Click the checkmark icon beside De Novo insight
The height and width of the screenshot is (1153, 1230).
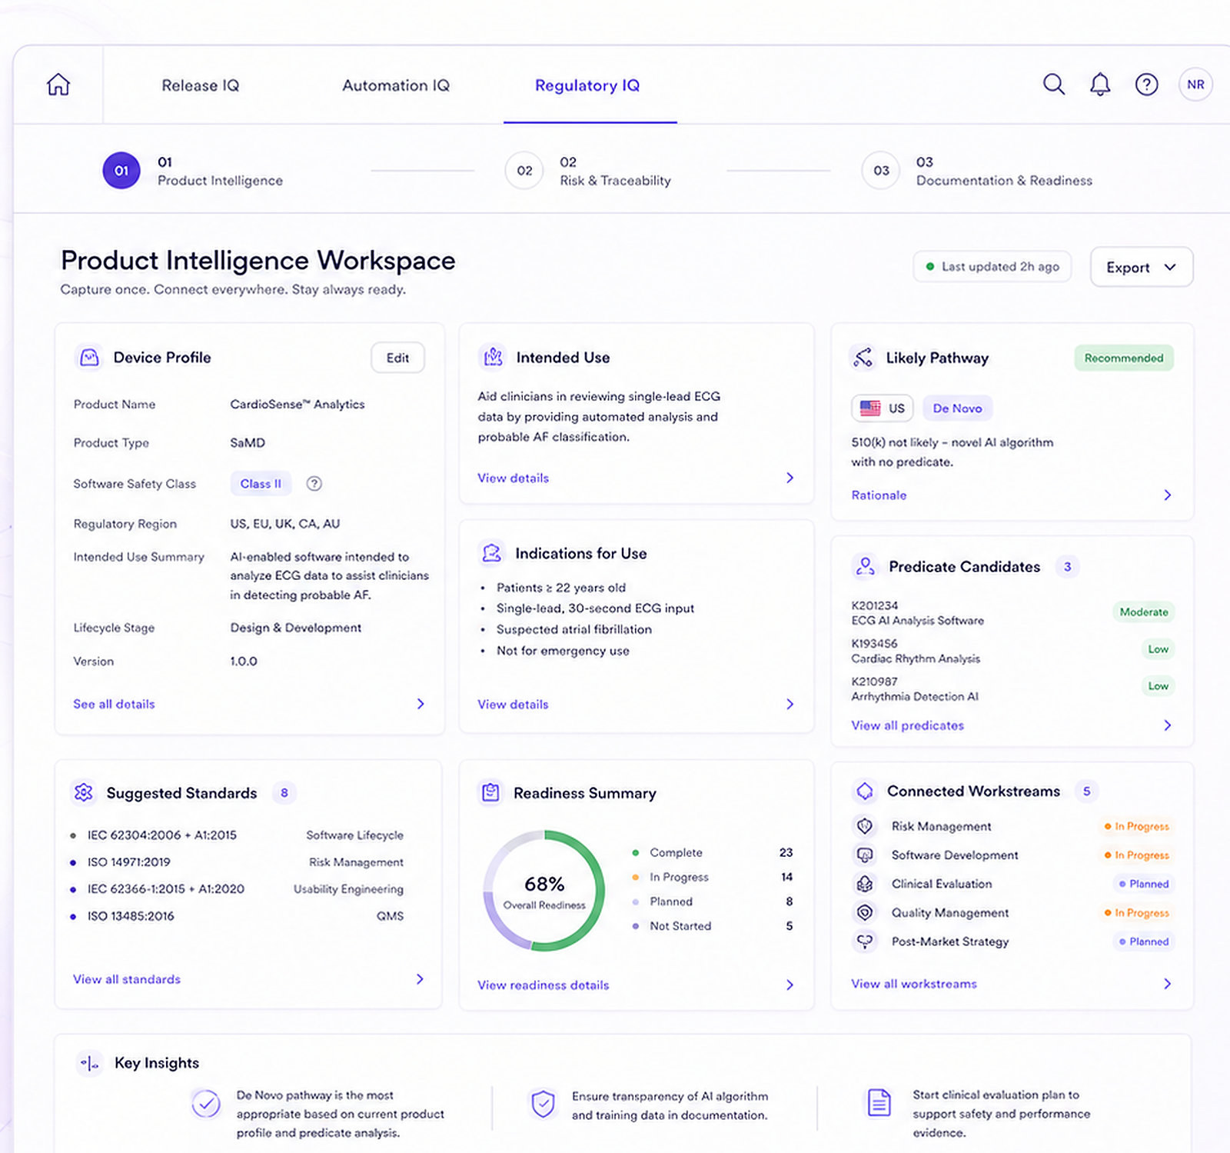[x=206, y=1105]
